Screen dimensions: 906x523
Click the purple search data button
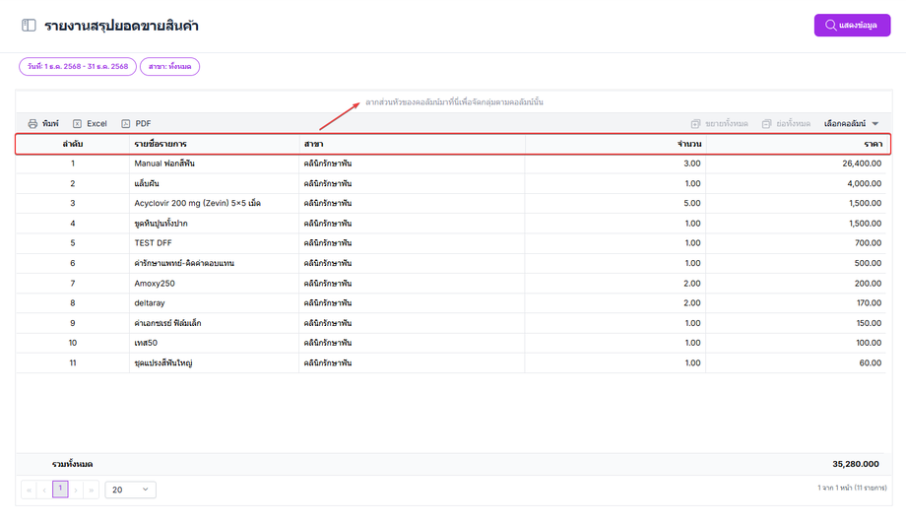[x=852, y=26]
